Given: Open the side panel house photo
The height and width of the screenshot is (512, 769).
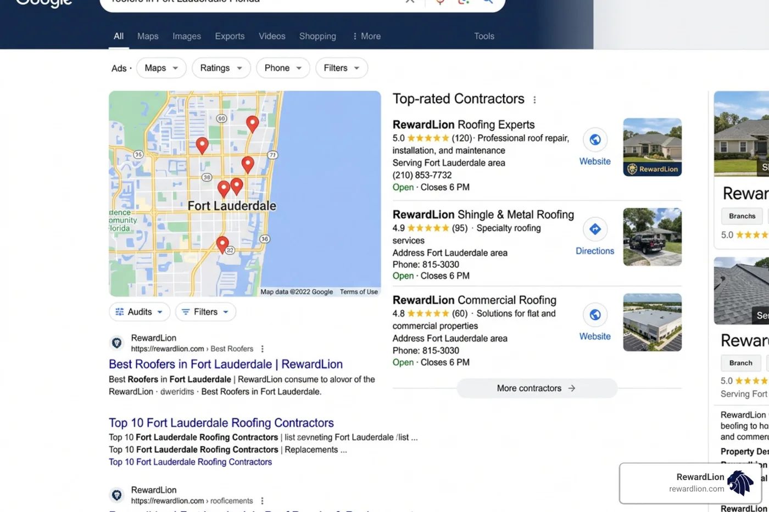Looking at the screenshot, I should click(742, 133).
